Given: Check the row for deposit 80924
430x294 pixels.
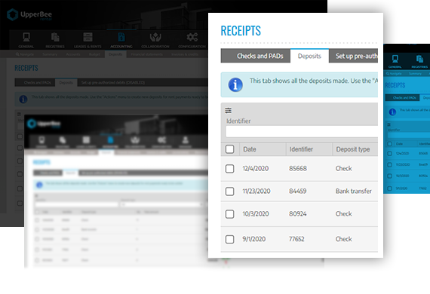Looking at the screenshot, I should point(230,214).
